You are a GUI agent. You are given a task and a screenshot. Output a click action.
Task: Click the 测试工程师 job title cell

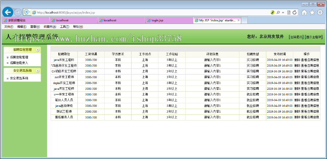pyautogui.click(x=64, y=112)
